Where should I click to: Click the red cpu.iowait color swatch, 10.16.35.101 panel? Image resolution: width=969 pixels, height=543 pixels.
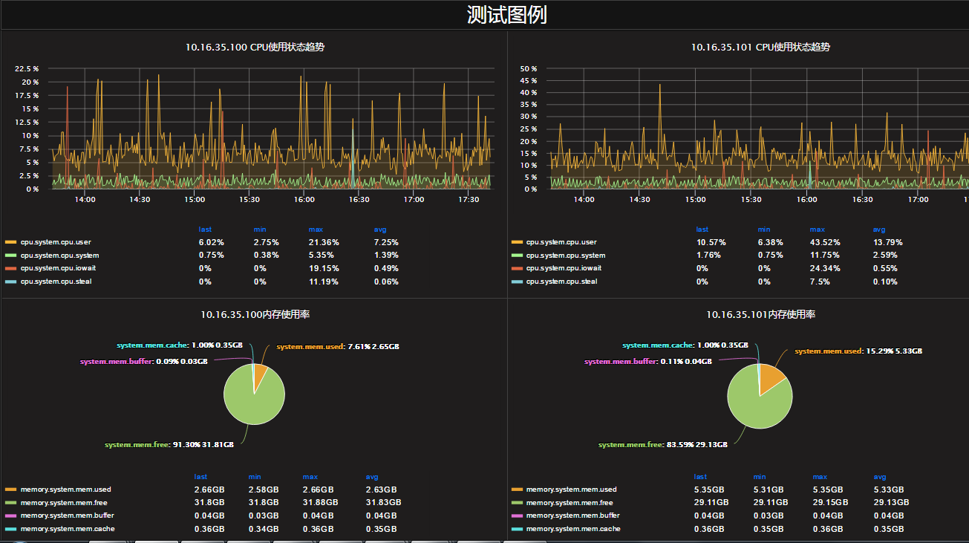point(517,268)
